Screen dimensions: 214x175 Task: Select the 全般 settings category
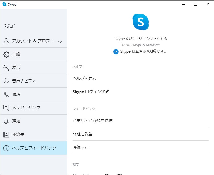34,54
